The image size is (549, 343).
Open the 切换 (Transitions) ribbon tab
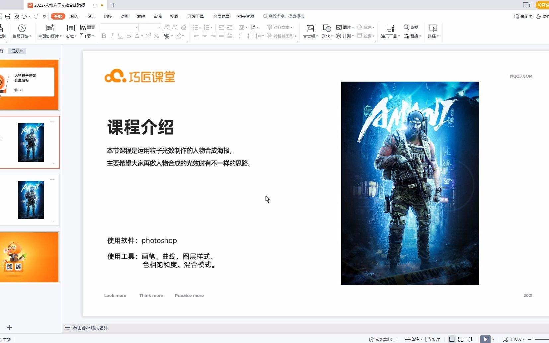108,16
